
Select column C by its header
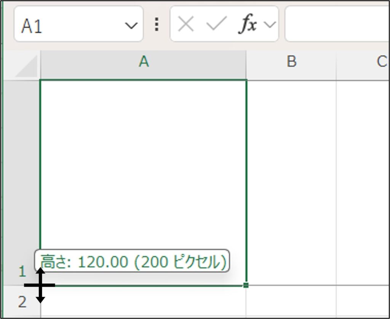point(381,62)
